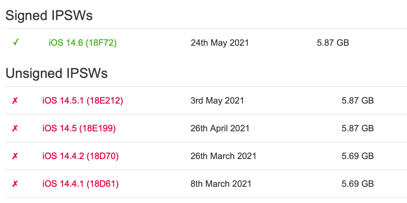The width and height of the screenshot is (407, 203).
Task: Click the 5.87 GB size for iOS 14.6
Action: coord(333,43)
